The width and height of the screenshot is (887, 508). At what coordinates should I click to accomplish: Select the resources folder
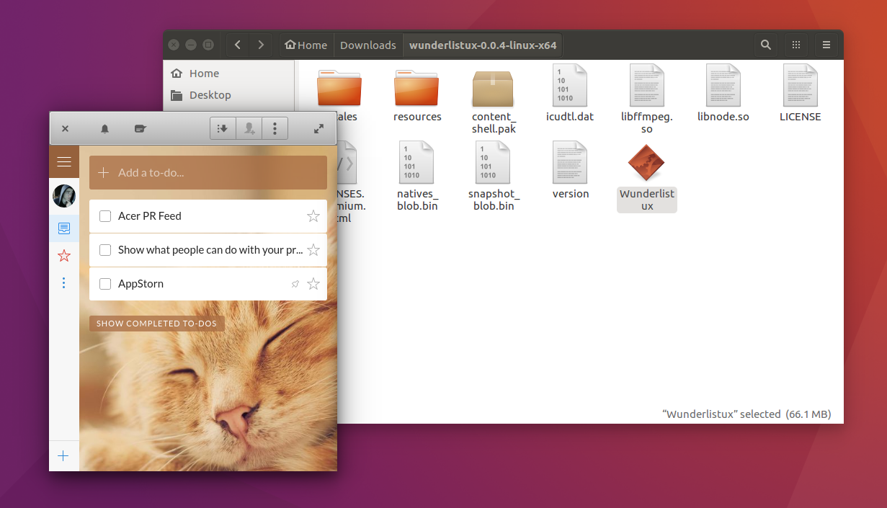417,95
